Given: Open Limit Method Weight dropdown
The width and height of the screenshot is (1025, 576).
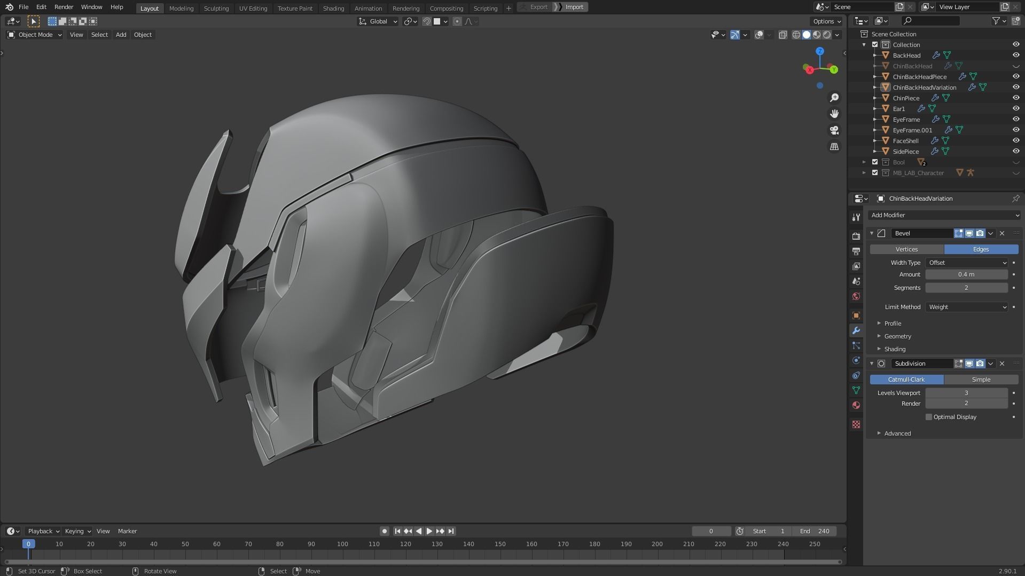Looking at the screenshot, I should point(967,307).
